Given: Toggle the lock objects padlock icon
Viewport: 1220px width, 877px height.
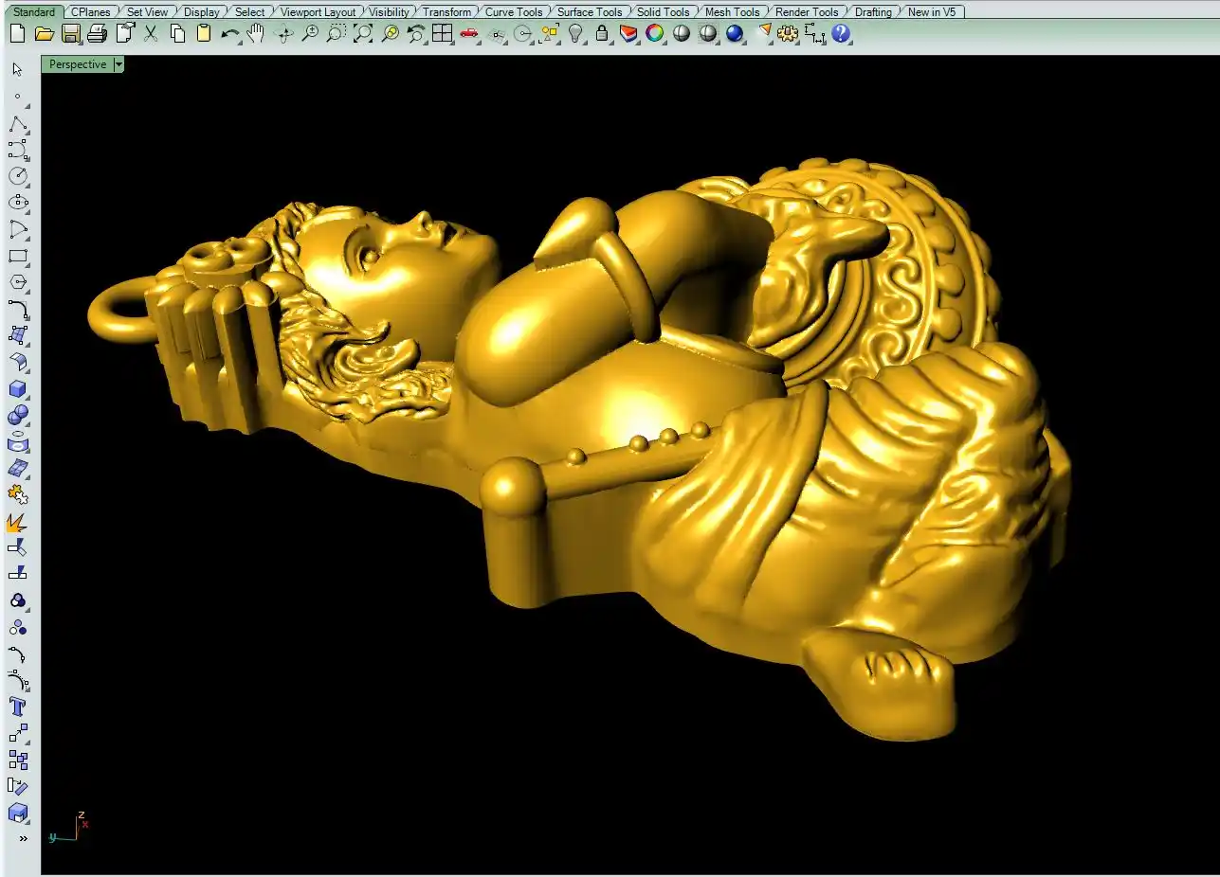Looking at the screenshot, I should click(x=601, y=34).
